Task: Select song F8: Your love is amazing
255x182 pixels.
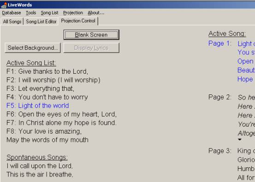Action: (x=44, y=131)
